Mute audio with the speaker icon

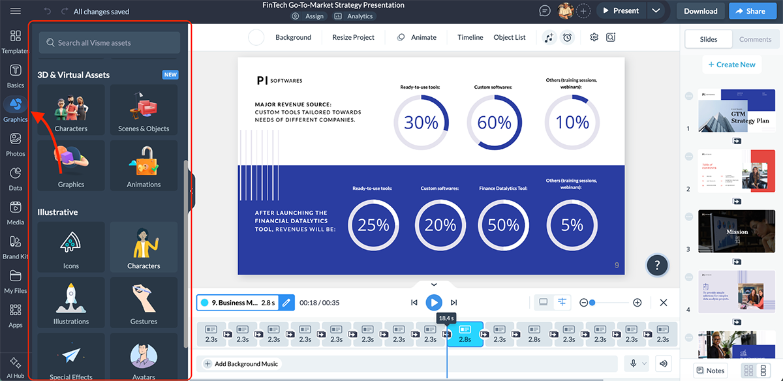click(x=663, y=363)
